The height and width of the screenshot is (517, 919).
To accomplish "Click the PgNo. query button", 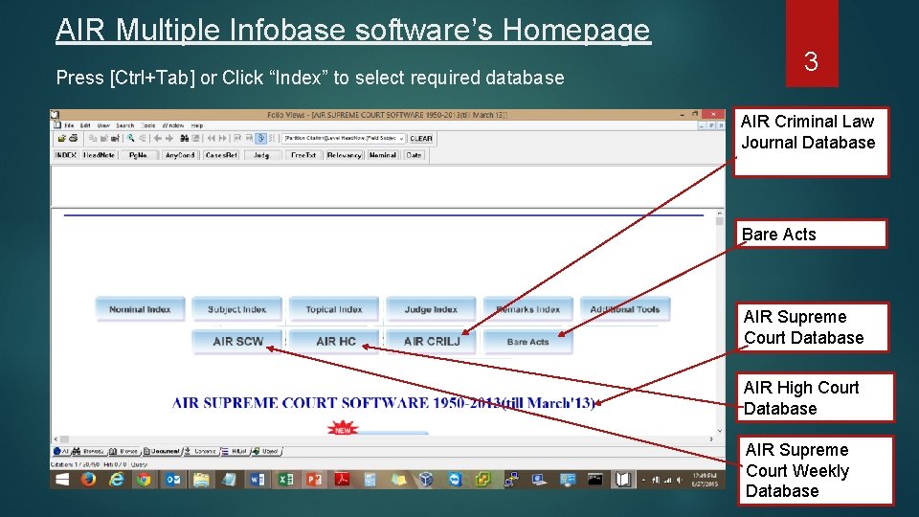I will click(139, 155).
